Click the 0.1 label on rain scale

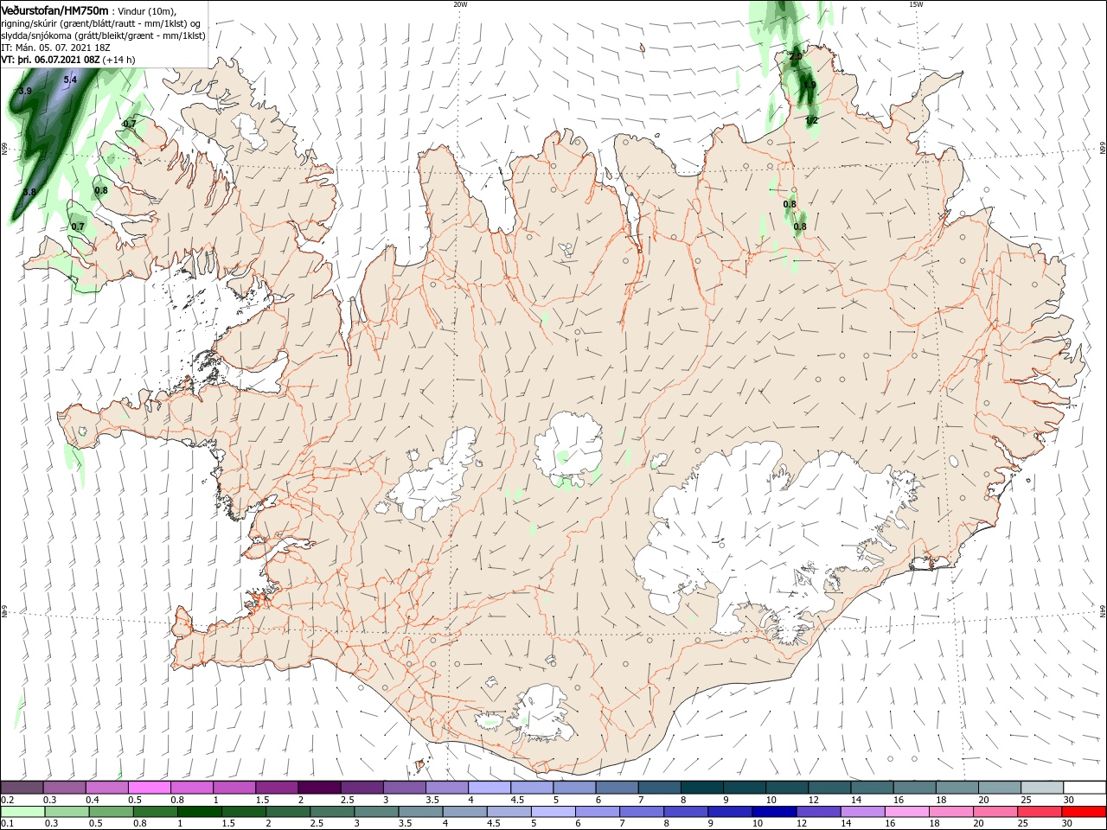click(7, 824)
